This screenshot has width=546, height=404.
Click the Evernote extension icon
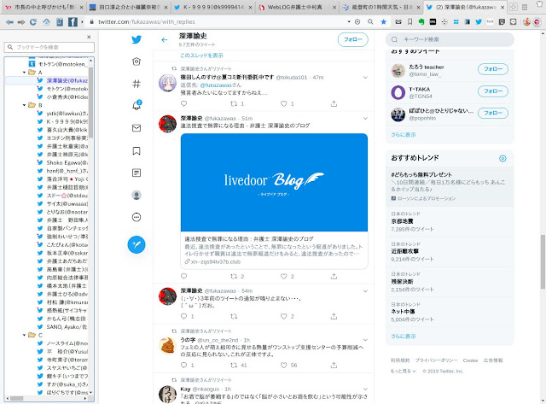coord(421,21)
